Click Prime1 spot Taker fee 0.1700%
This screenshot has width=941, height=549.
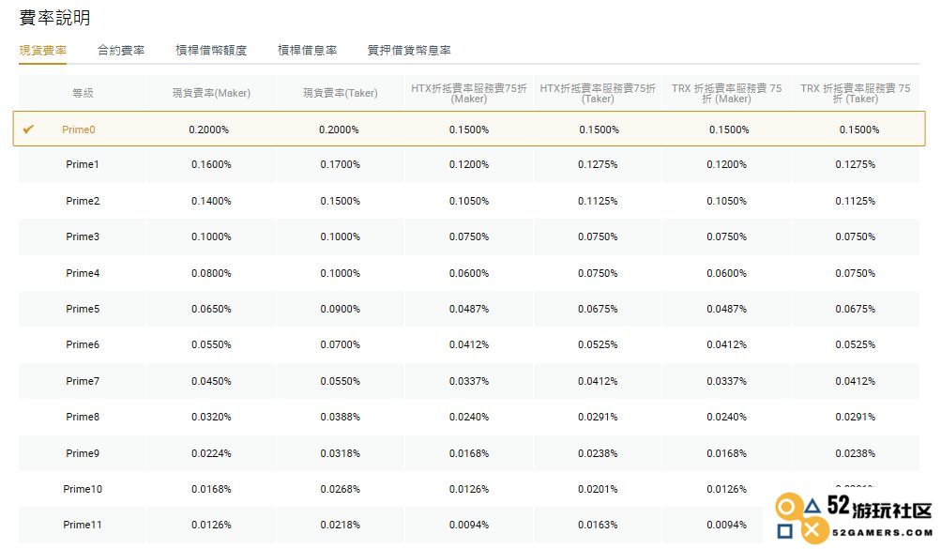(341, 164)
